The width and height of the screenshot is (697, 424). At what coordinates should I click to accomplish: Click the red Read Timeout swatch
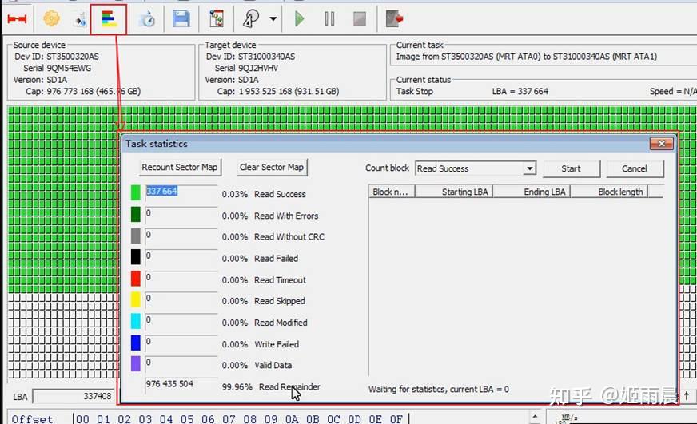136,279
